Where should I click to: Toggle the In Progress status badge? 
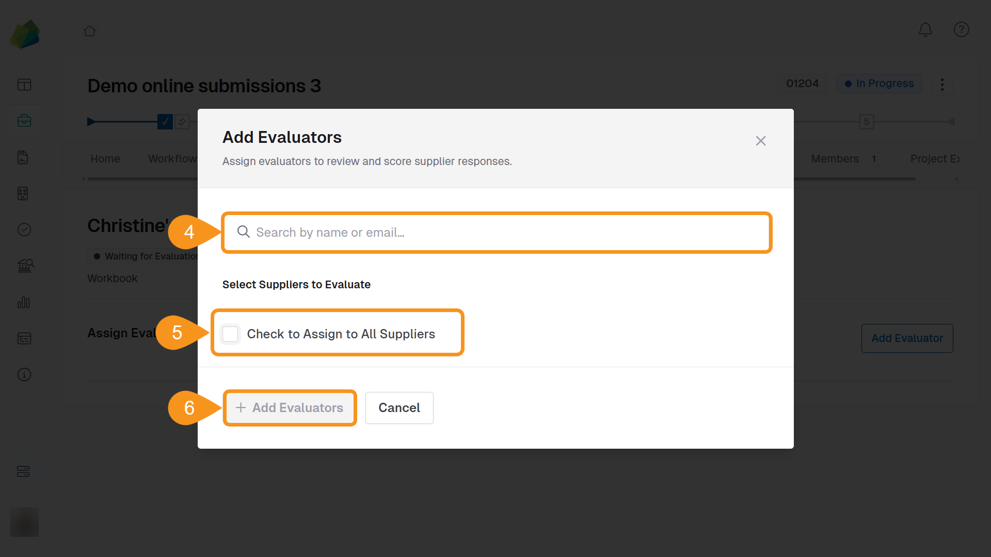[879, 84]
